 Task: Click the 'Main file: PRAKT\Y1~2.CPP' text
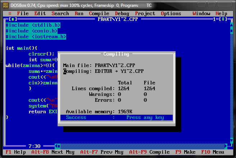pos(99,66)
